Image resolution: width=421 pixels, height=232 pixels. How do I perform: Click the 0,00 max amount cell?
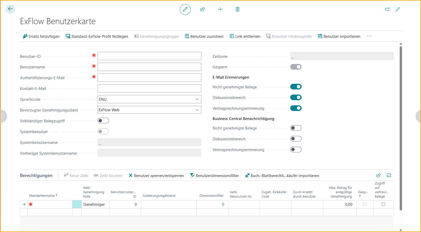click(x=340, y=204)
